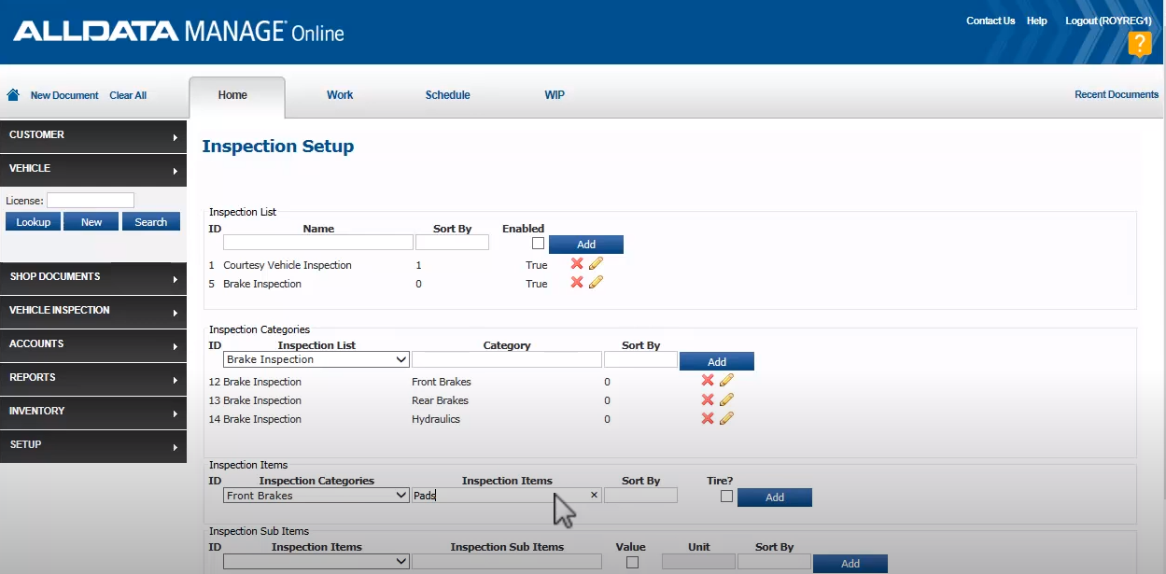Viewport: 1166px width, 574px height.
Task: Edit Brake Inspection list with pencil icon
Action: coord(596,283)
